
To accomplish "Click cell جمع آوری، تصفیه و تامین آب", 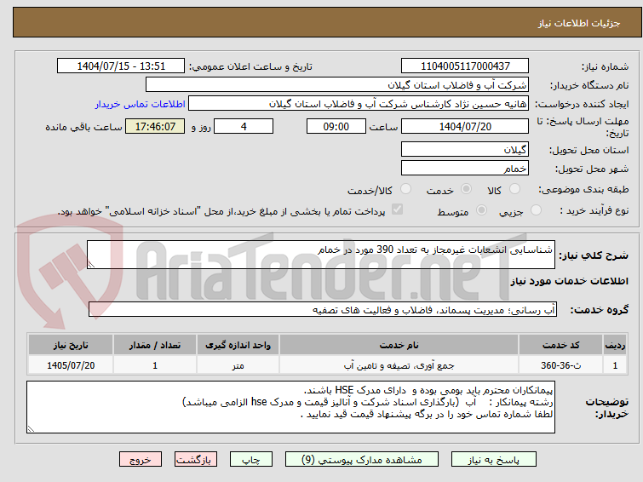I will pyautogui.click(x=399, y=365).
